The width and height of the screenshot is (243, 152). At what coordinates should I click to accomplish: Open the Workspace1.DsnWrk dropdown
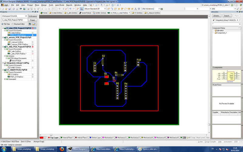coord(26,16)
